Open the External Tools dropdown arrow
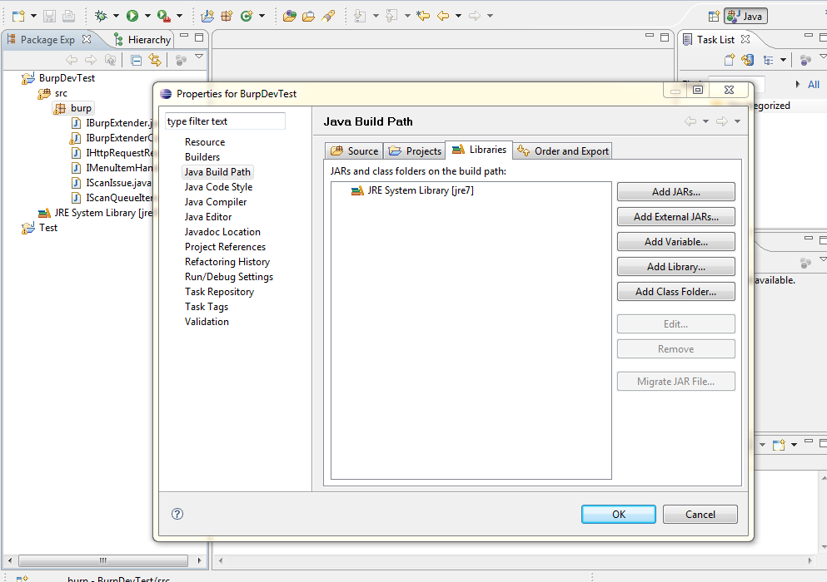The image size is (827, 582). coord(179,16)
